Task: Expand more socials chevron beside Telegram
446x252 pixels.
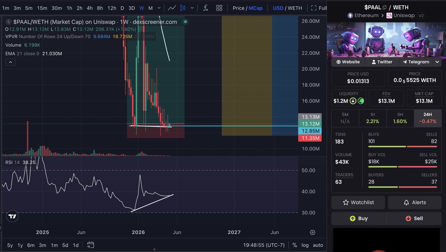Action: click(x=437, y=62)
